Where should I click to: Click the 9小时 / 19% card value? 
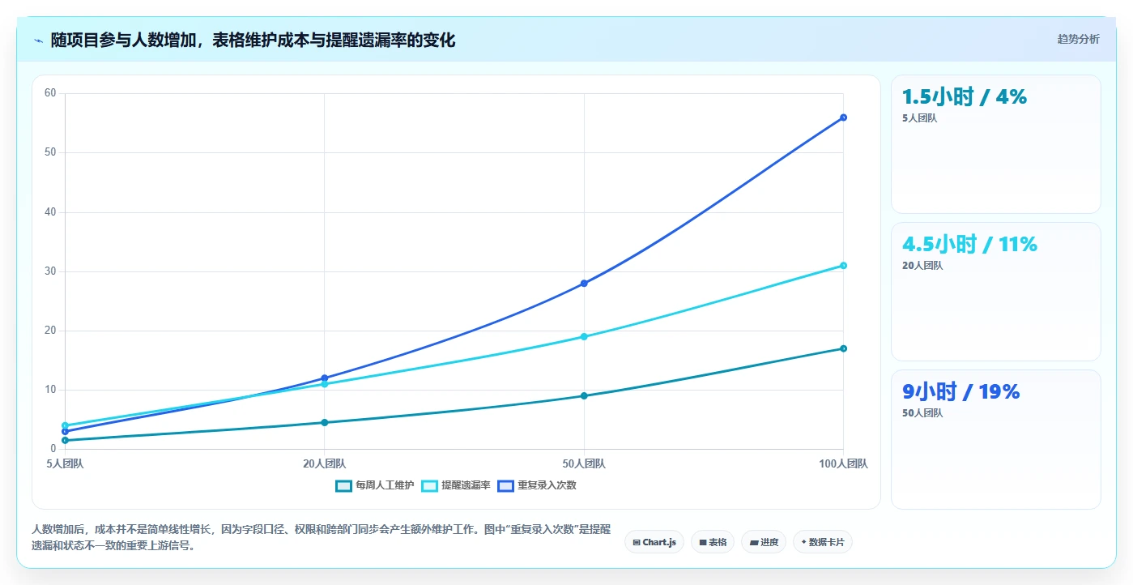[960, 392]
